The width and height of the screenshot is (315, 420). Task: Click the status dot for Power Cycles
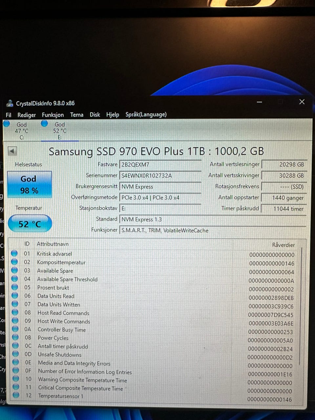tap(15, 337)
